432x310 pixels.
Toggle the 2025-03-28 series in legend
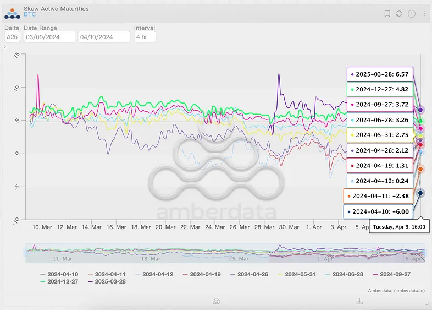pos(106,281)
